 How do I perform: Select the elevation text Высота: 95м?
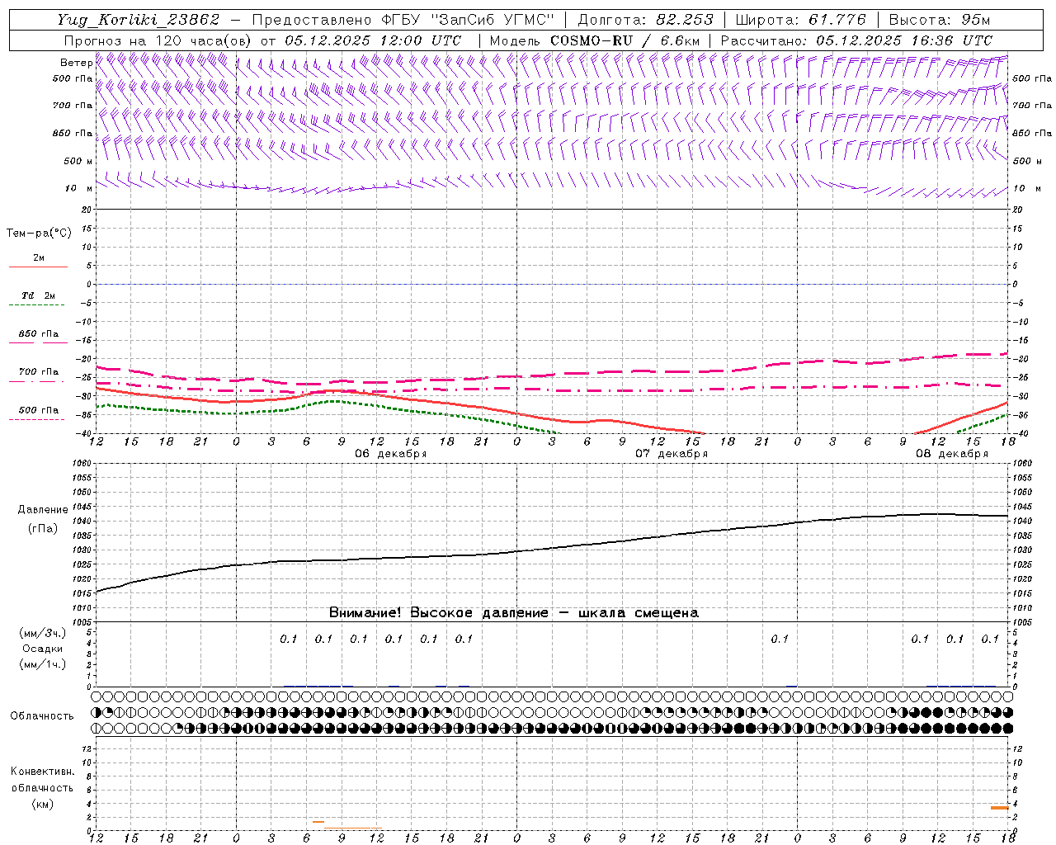[940, 20]
